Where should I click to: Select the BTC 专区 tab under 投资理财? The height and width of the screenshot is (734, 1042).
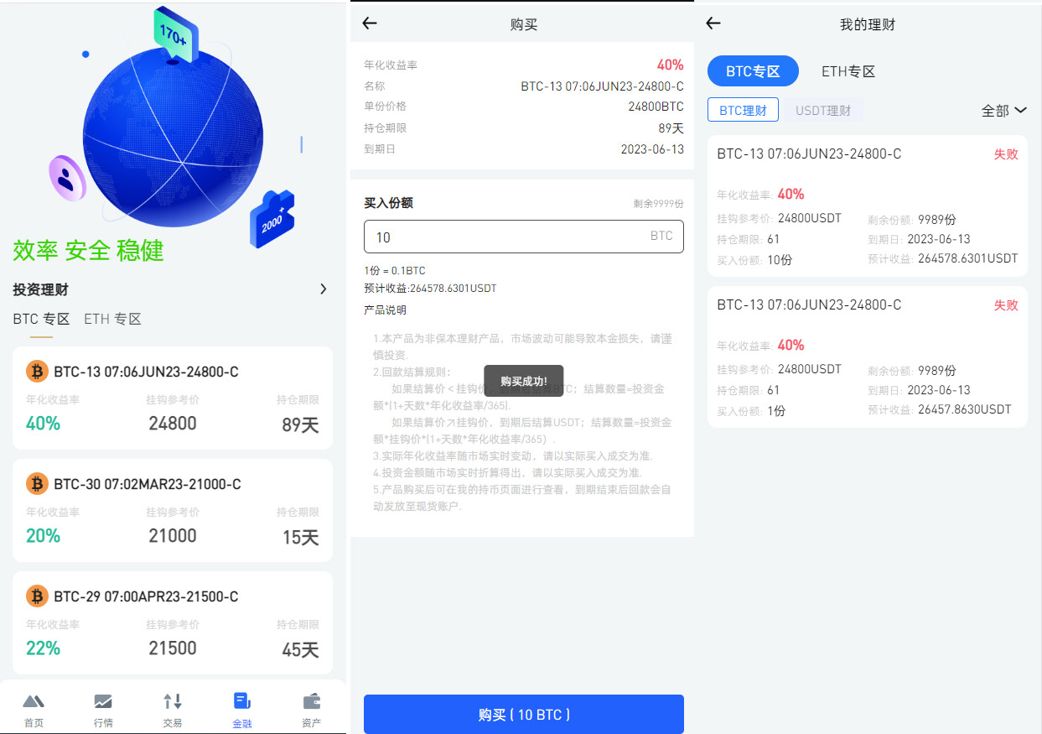(x=41, y=320)
